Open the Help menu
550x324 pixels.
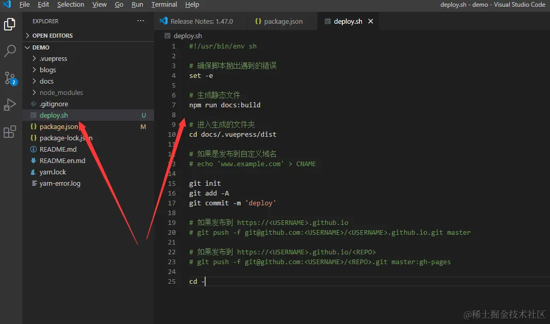(x=192, y=5)
